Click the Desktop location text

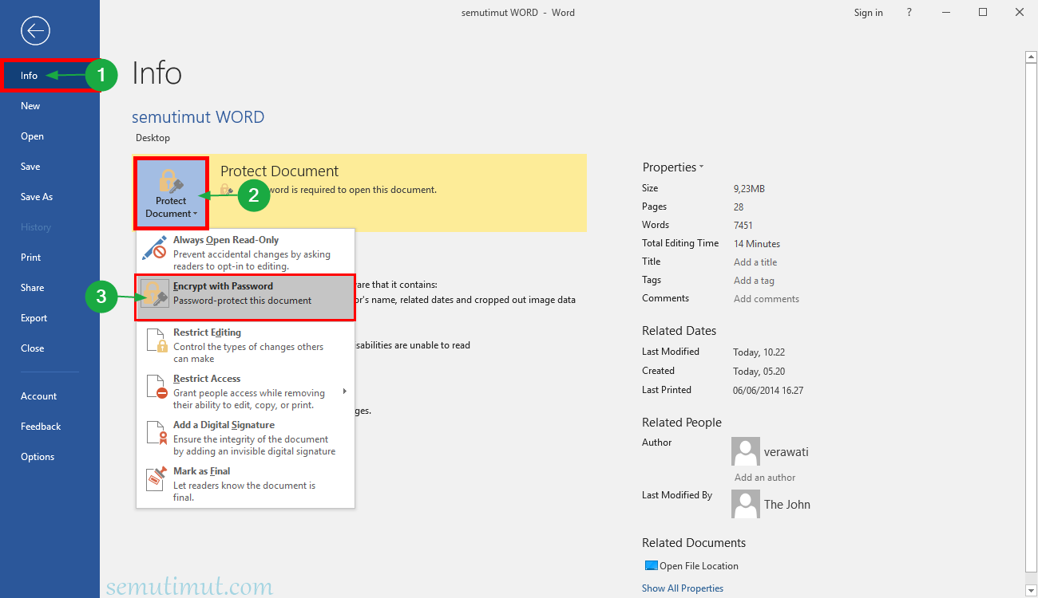[x=153, y=138]
